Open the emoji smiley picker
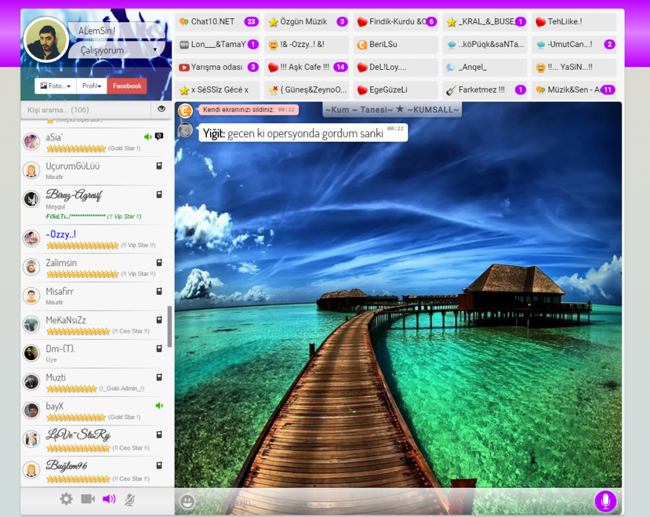 click(x=187, y=502)
